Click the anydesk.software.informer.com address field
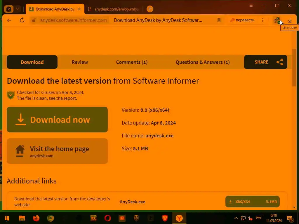The width and height of the screenshot is (299, 224). 73,20
